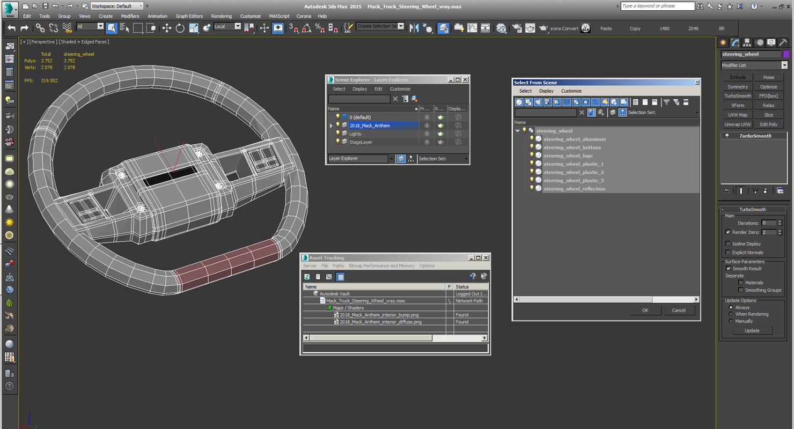Click the Symmetry modifier button
Image resolution: width=794 pixels, height=429 pixels.
point(738,87)
